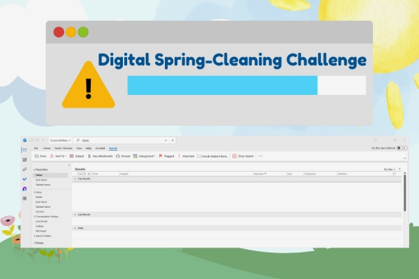This screenshot has height=279, width=419.
Task: Filter results by Unread messages
Action: pyautogui.click(x=123, y=156)
